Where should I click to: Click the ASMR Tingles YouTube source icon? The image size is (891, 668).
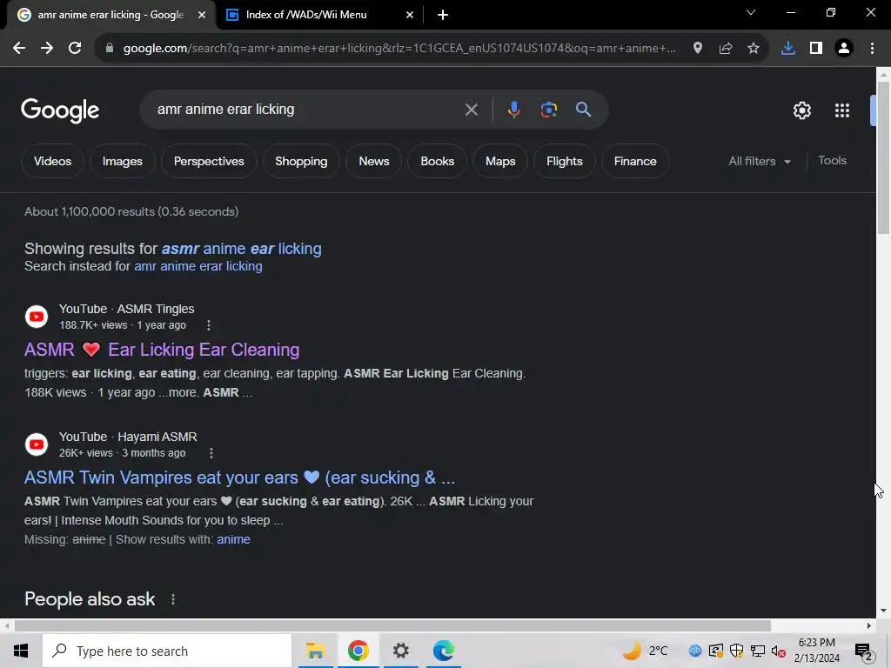coord(37,317)
